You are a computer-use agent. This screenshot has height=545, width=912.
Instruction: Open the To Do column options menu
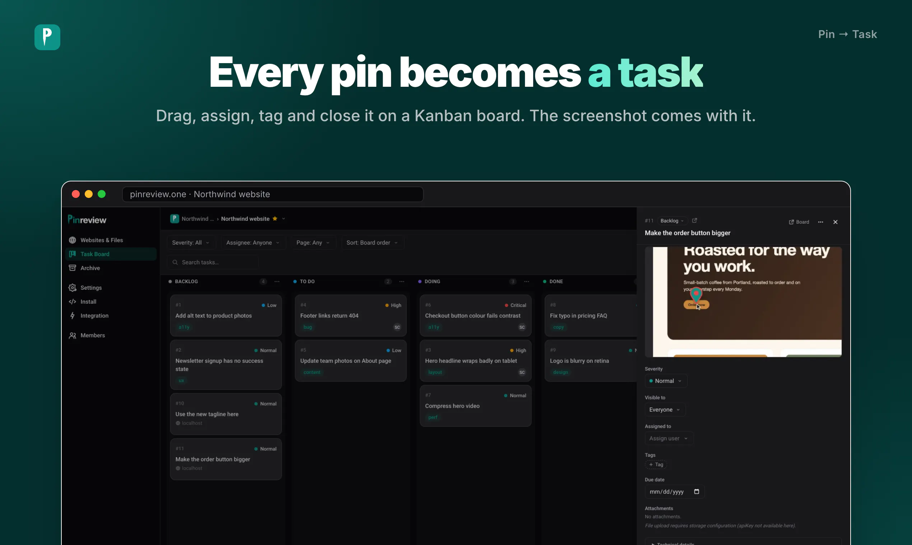(x=401, y=282)
